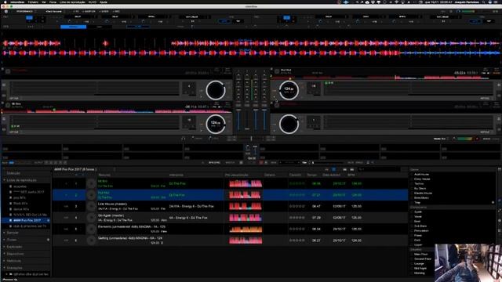Click the artwork disc of Getting row
Viewport: 502px width, 282px height.
(x=91, y=240)
